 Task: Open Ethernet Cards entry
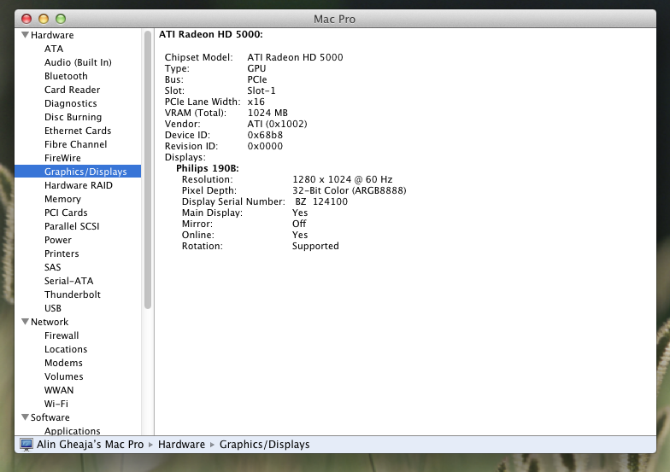[78, 131]
